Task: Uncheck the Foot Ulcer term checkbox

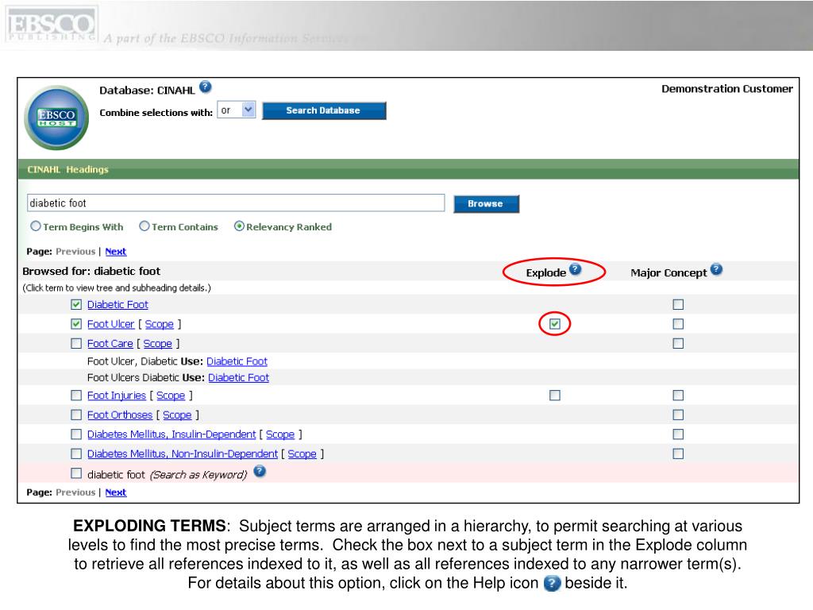Action: coord(76,324)
